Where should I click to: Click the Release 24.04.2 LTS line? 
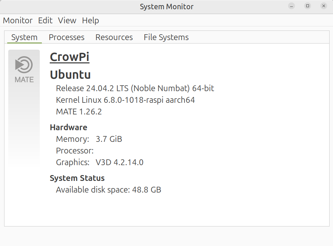click(x=135, y=88)
